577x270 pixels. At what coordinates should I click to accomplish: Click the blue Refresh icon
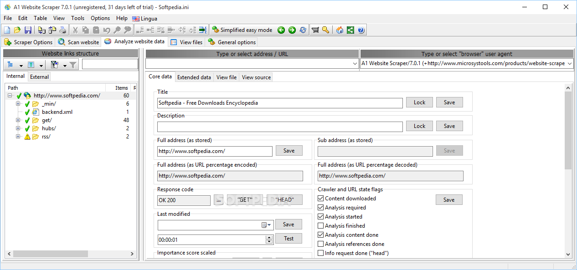(303, 30)
